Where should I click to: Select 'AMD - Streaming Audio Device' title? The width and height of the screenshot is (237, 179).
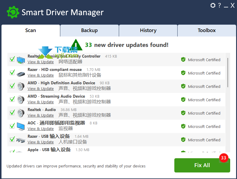click(x=56, y=96)
